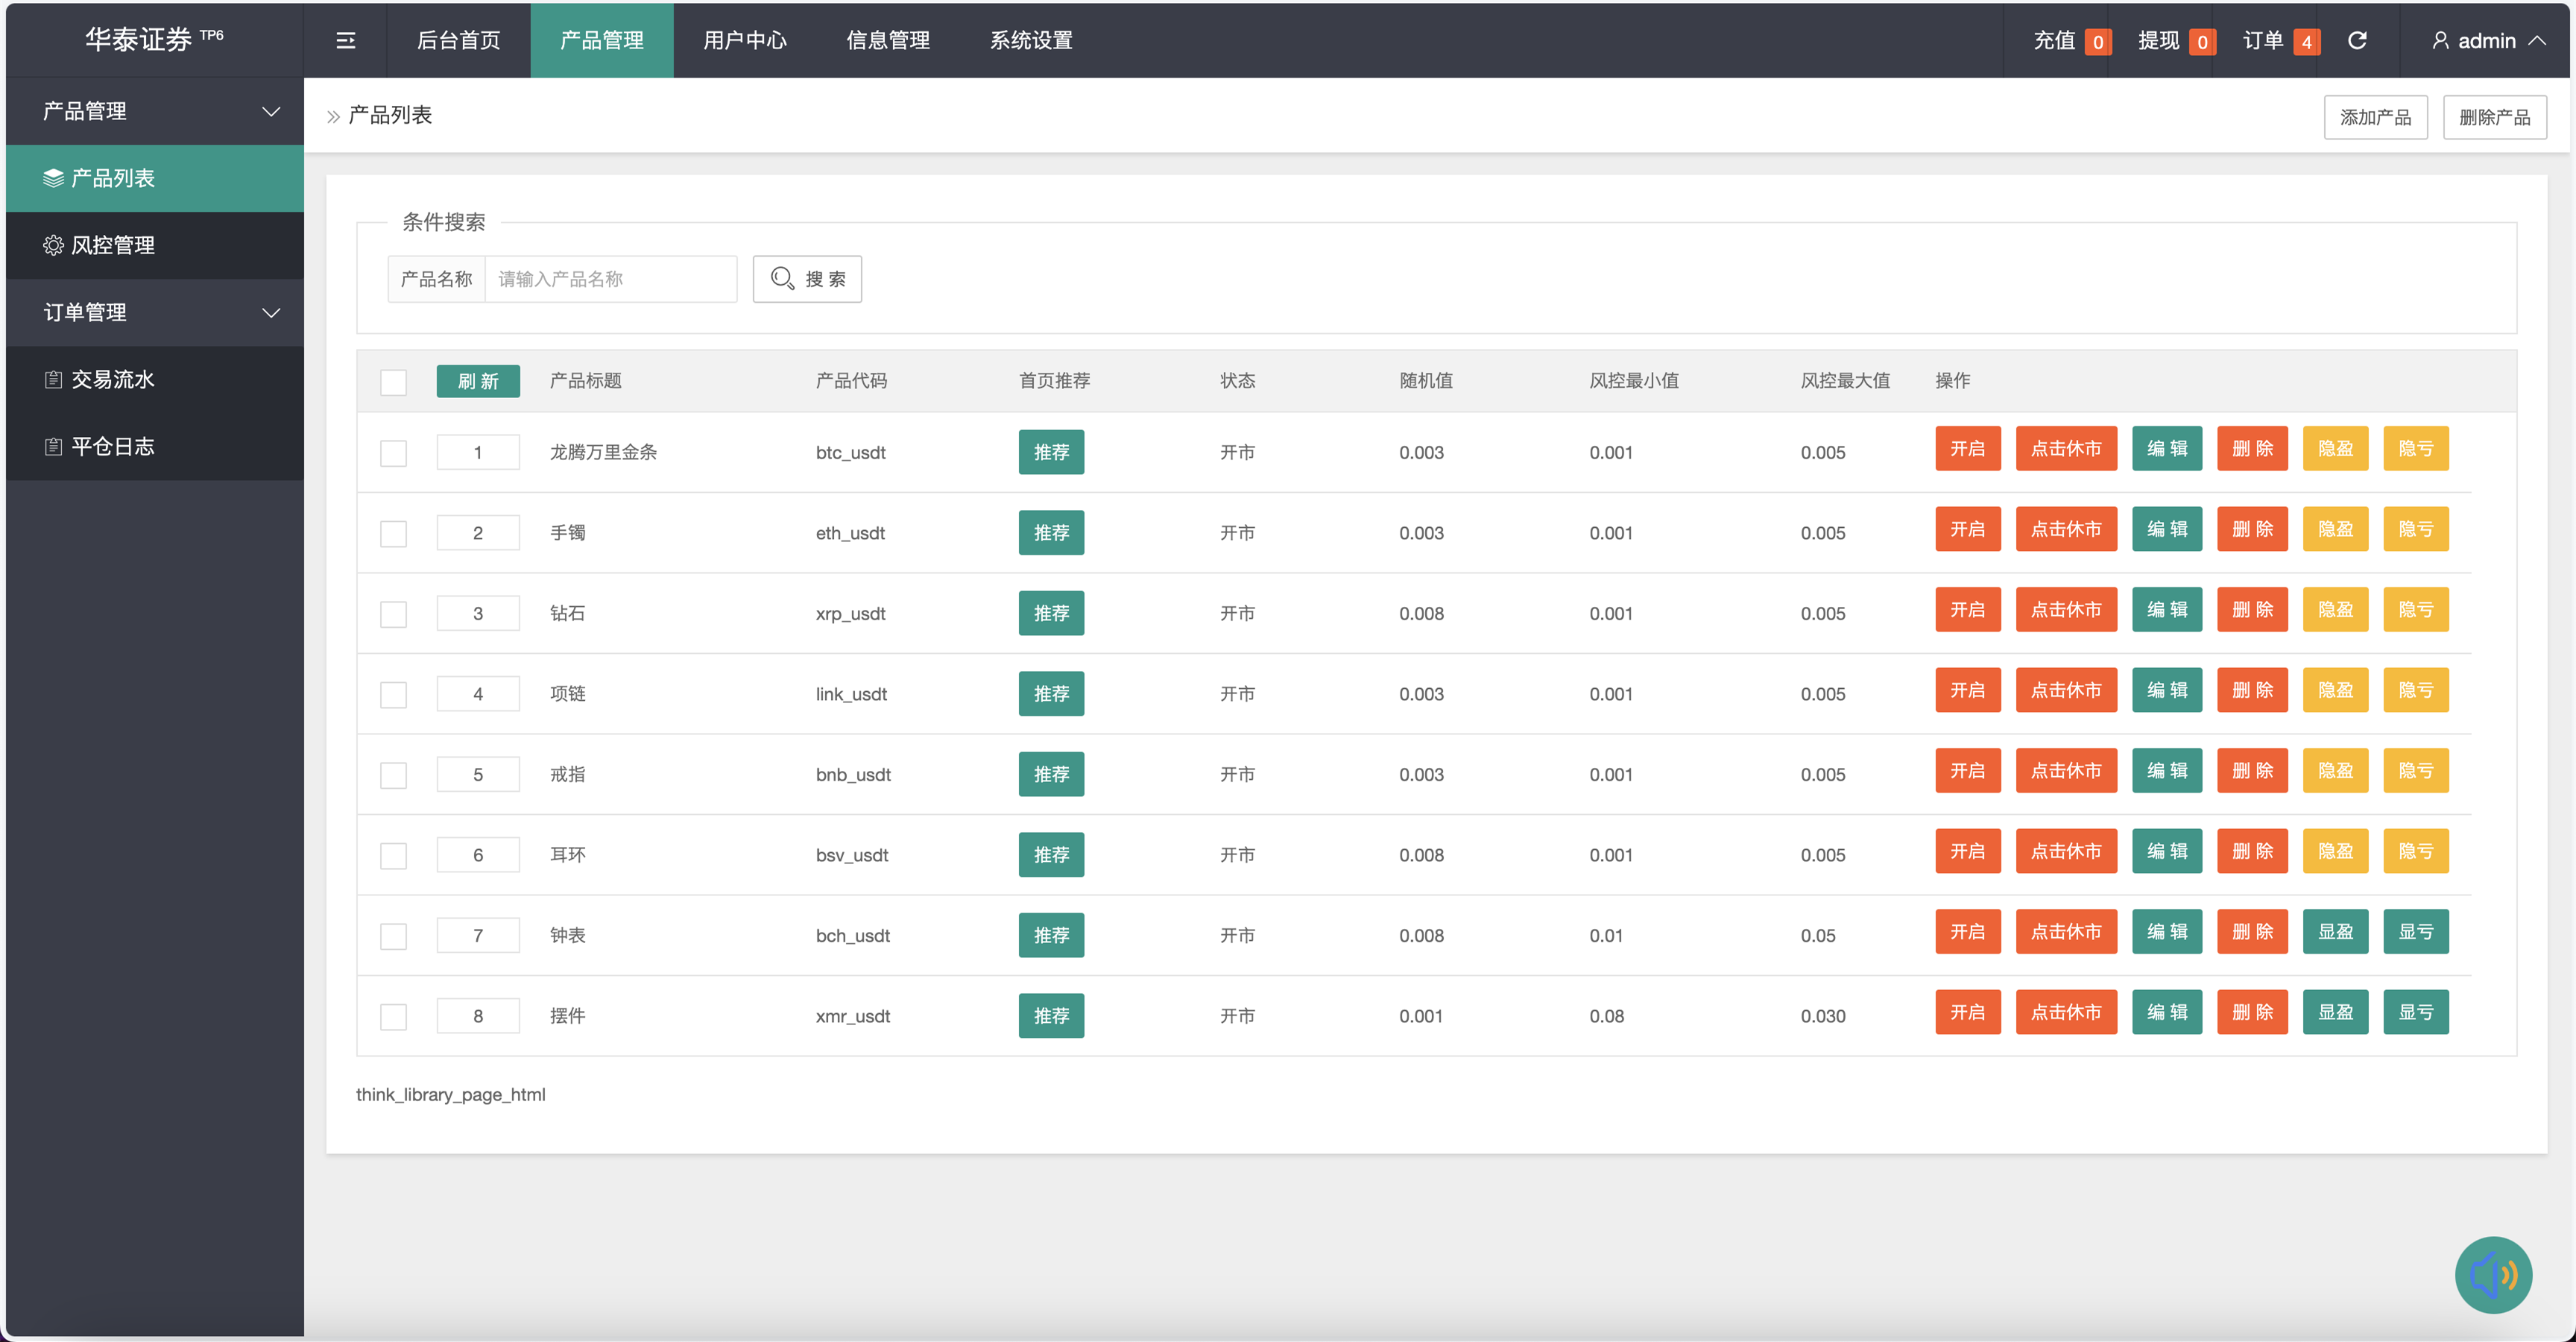Click the 产品名称 search input field
This screenshot has height=1342, width=2576.
point(610,279)
